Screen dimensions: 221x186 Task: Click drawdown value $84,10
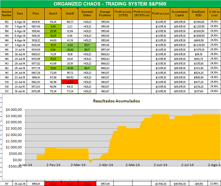tap(198, 54)
